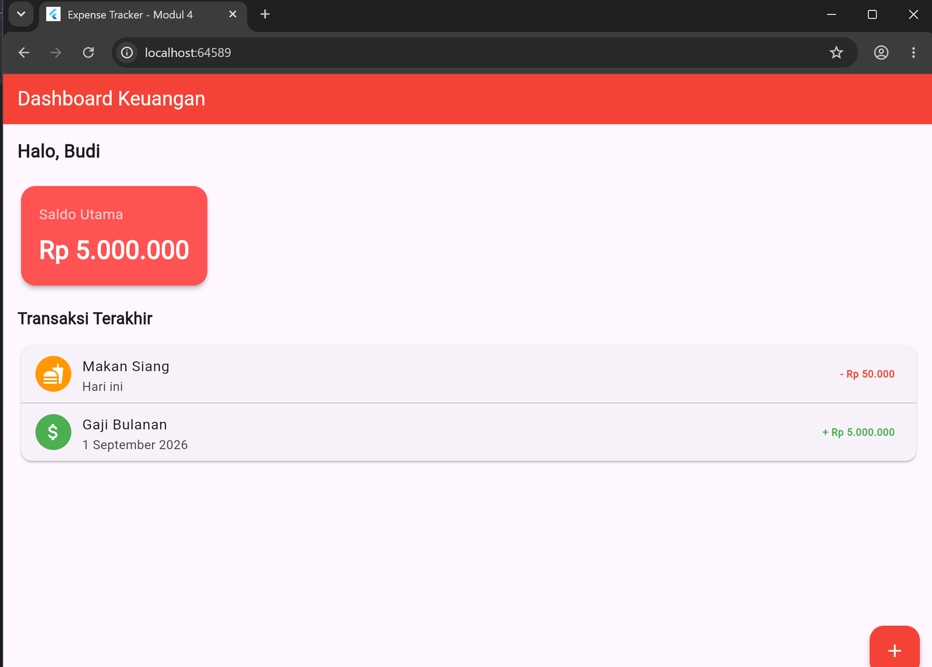Click the browser forward arrow
The height and width of the screenshot is (667, 932).
tap(56, 52)
